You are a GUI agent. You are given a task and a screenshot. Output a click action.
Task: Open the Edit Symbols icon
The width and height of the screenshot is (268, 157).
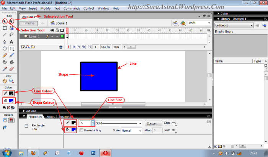[x=183, y=23]
